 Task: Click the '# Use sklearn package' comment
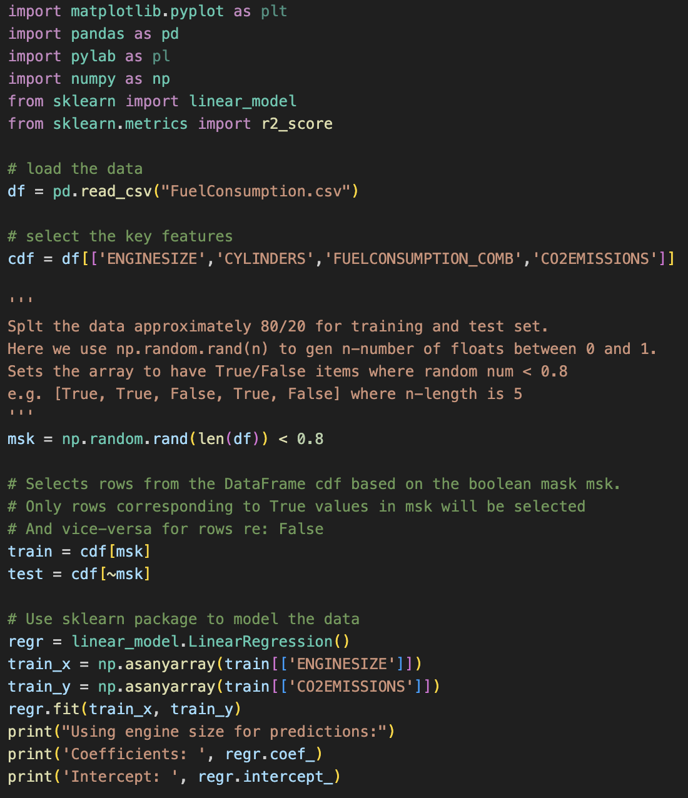point(183,619)
